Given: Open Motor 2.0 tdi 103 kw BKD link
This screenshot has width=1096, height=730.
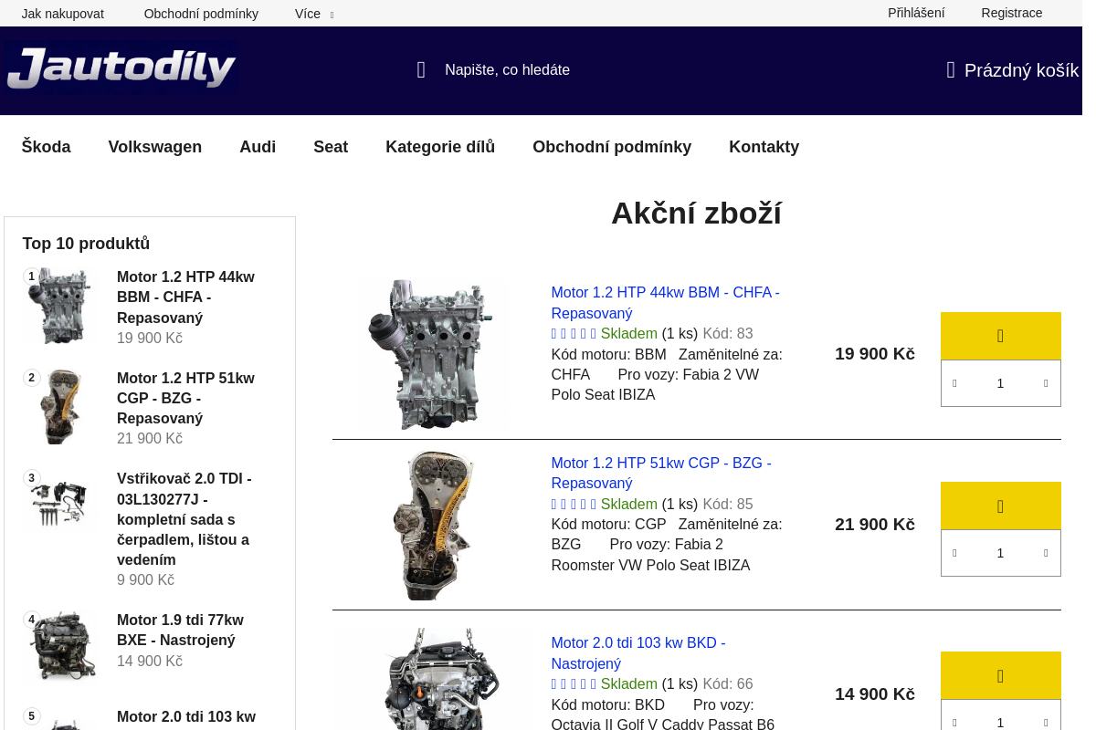Looking at the screenshot, I should 638,653.
